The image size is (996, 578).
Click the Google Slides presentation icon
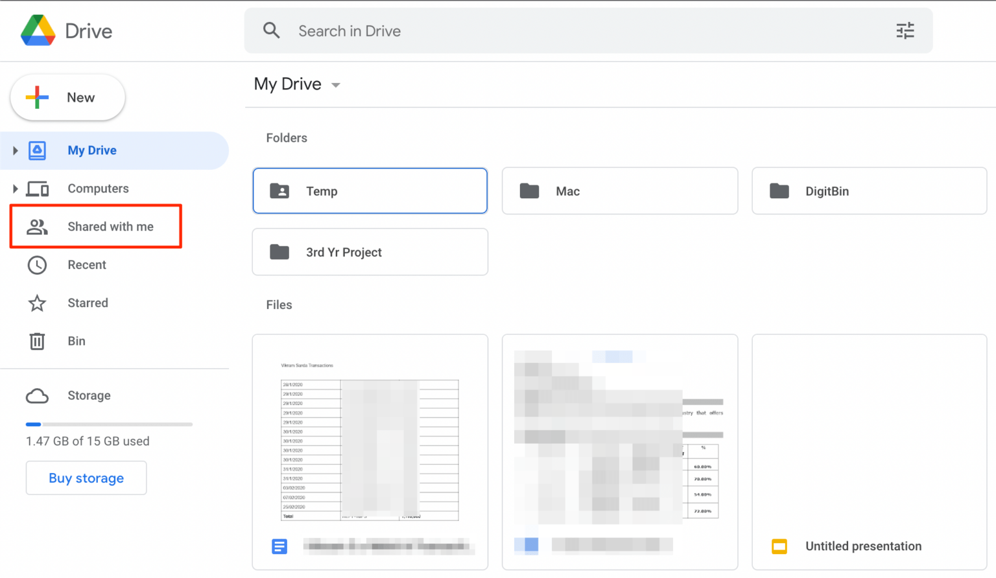779,546
